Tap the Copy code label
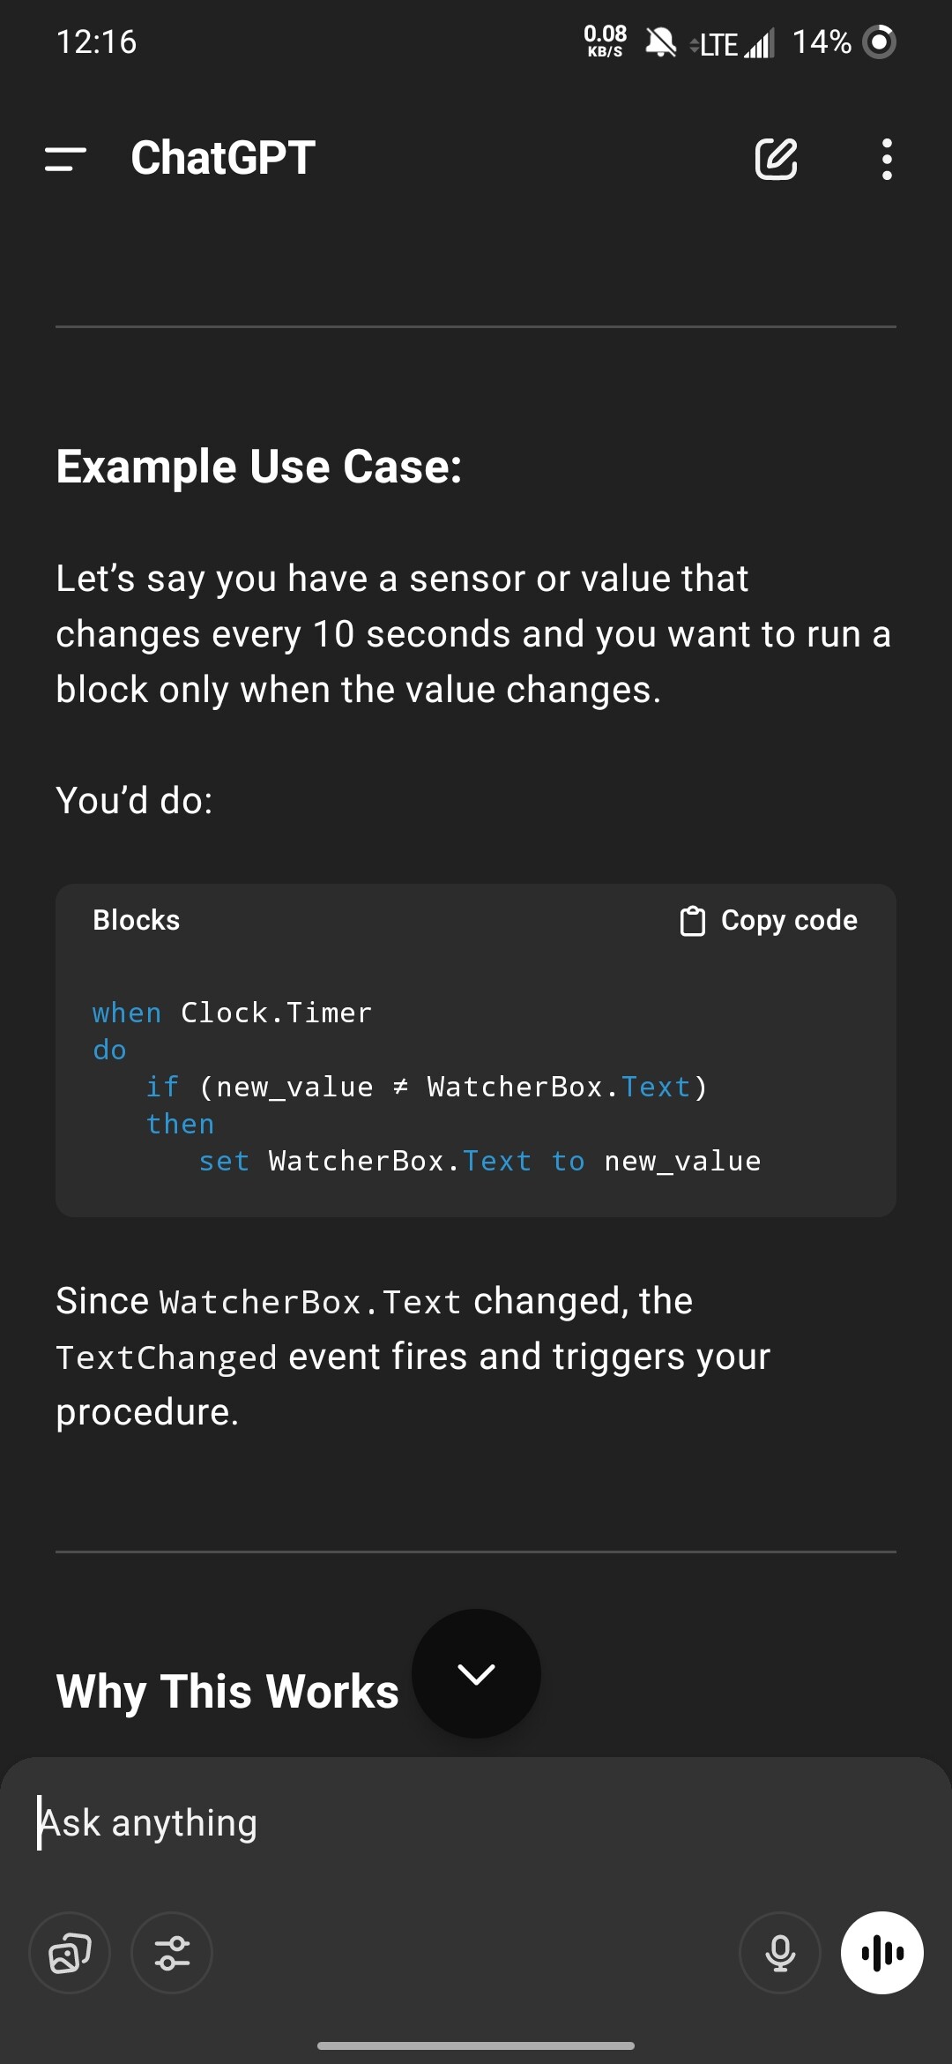 point(789,920)
